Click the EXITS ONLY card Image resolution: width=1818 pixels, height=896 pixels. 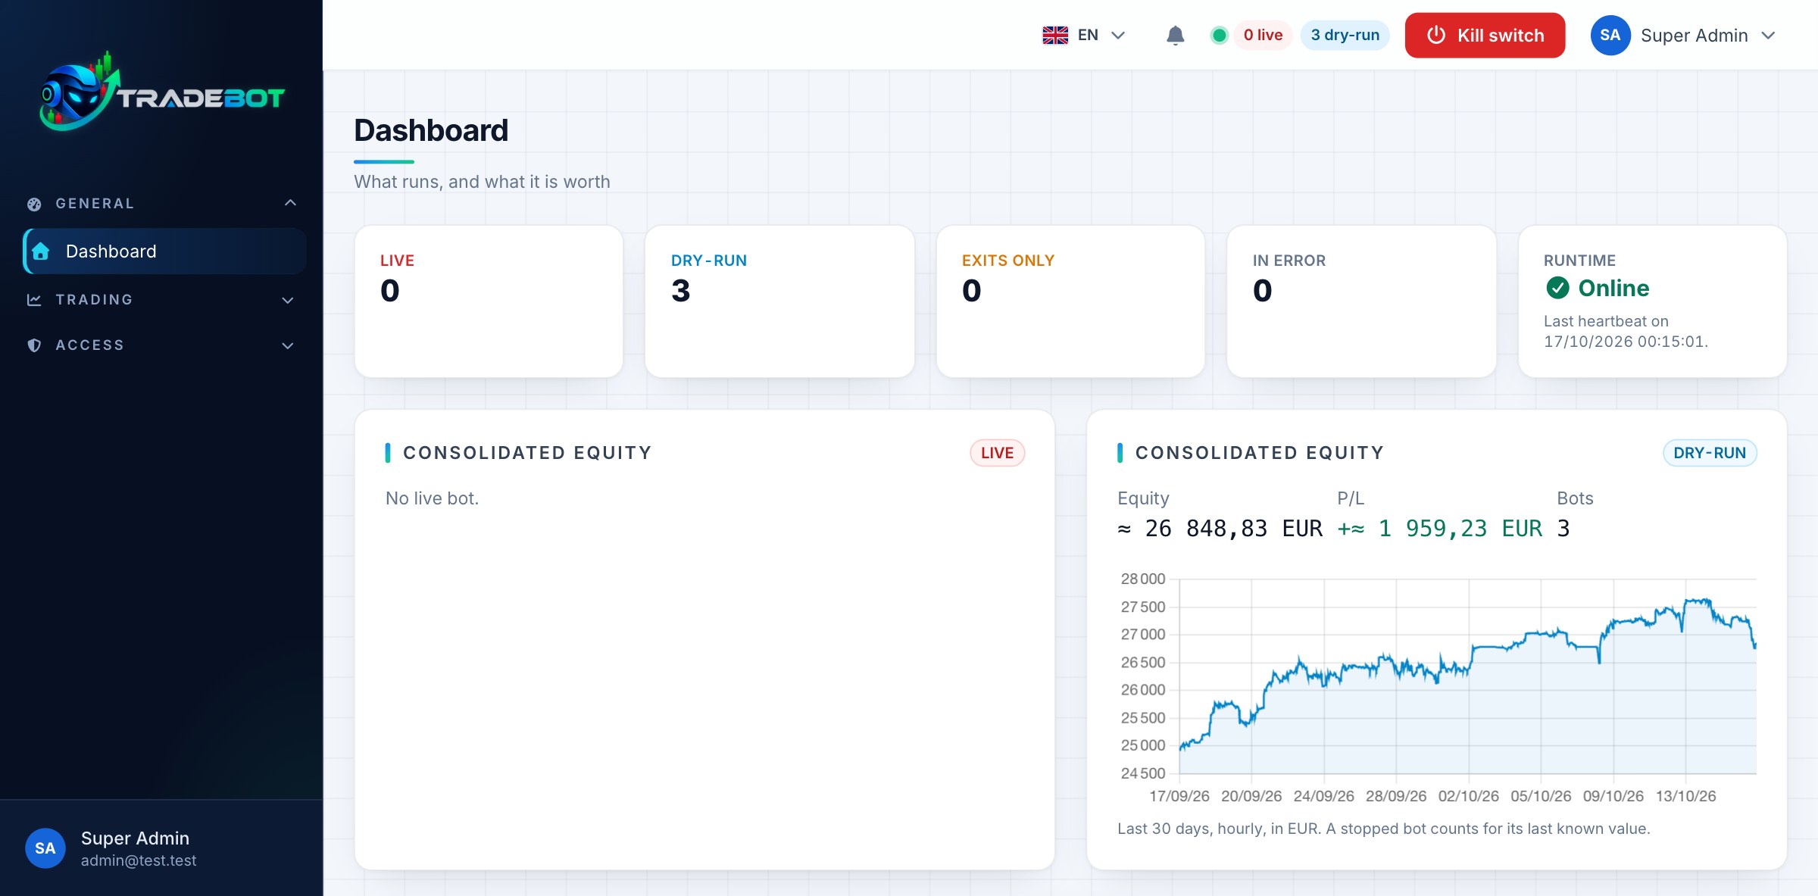pyautogui.click(x=1070, y=301)
